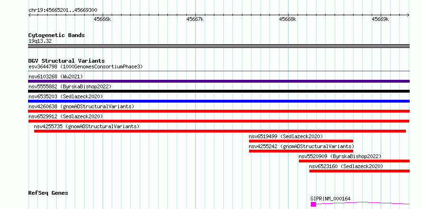The width and height of the screenshot is (423, 209).
Task: Click the gray 19q13.32 cytogenetic band bar
Action: (x=219, y=46)
